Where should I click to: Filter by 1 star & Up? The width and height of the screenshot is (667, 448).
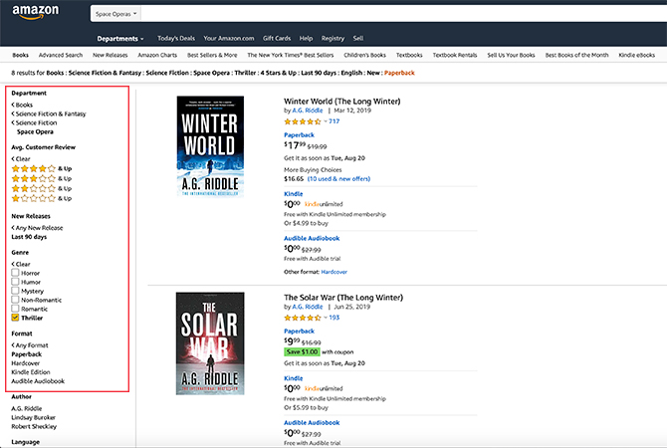point(42,198)
